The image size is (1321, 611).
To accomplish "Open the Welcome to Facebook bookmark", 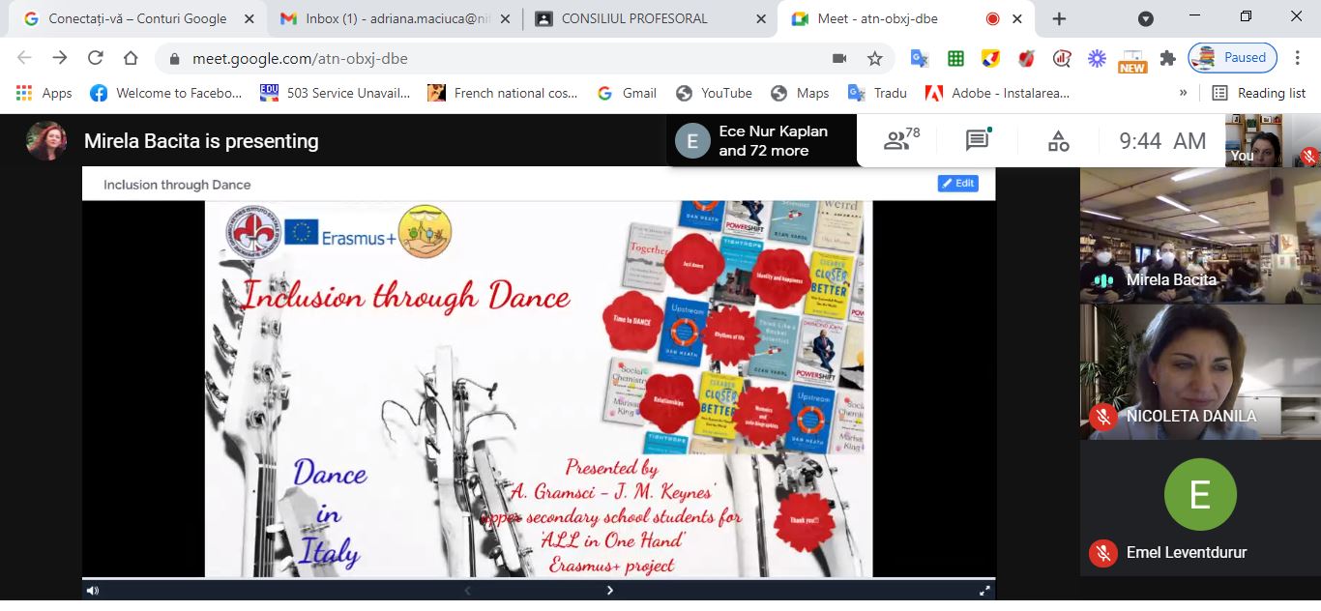I will [166, 93].
